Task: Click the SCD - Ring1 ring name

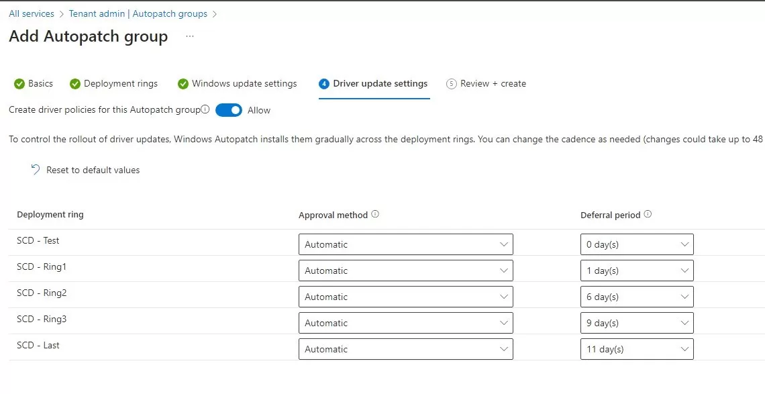Action: pos(41,266)
